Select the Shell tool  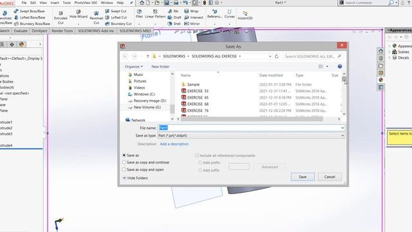click(174, 24)
